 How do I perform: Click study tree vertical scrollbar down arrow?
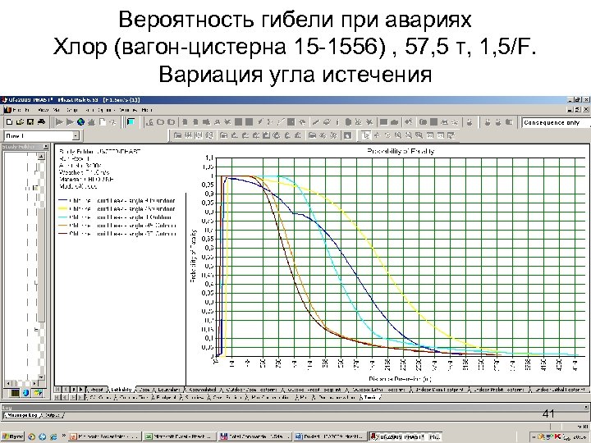pyautogui.click(x=41, y=377)
